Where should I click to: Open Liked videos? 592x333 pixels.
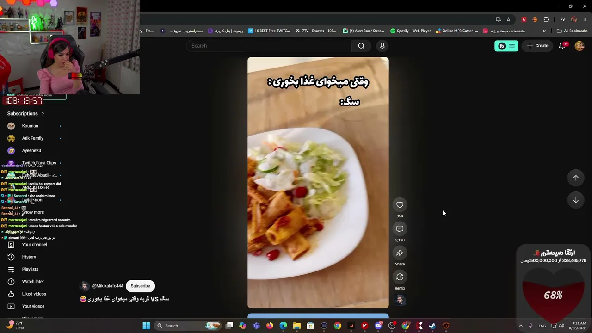[x=34, y=294]
